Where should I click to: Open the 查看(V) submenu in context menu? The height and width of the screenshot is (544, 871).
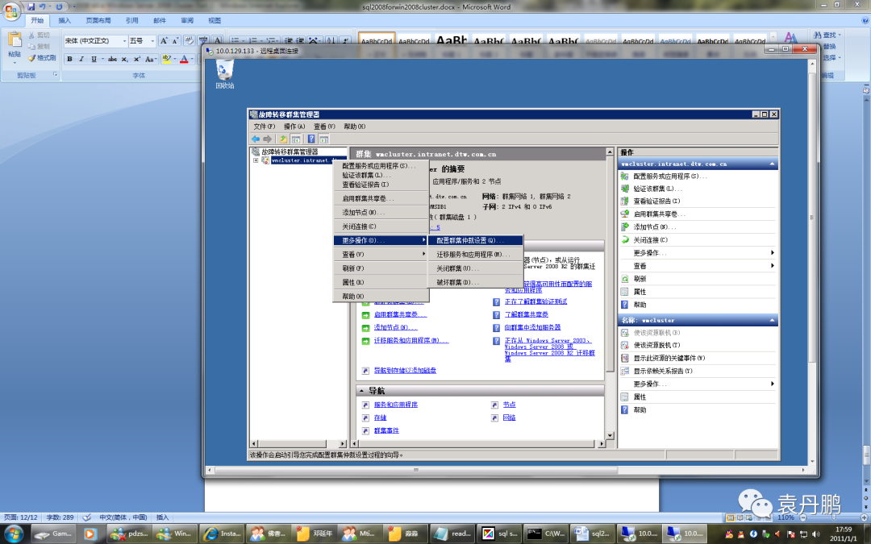coord(381,254)
